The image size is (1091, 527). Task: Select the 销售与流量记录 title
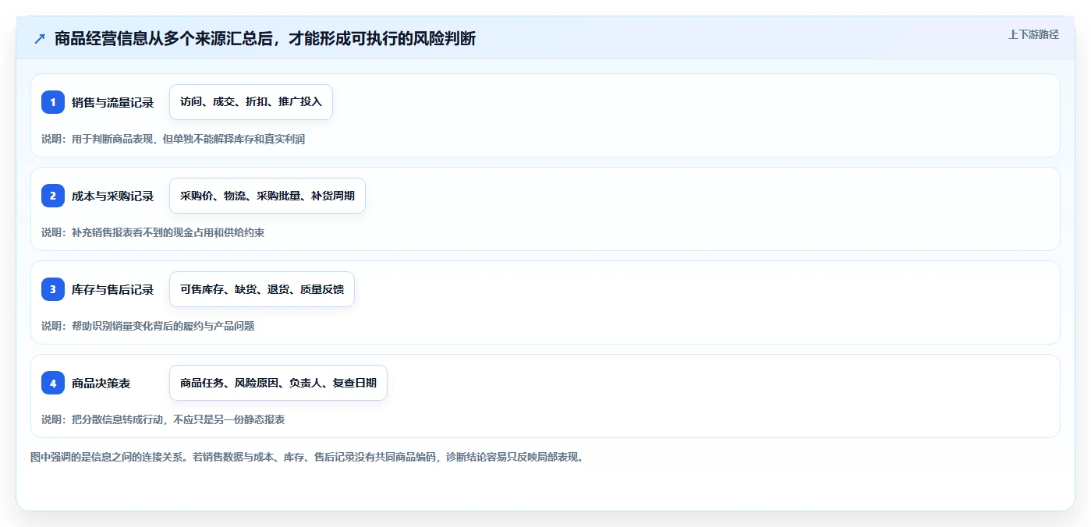[112, 102]
